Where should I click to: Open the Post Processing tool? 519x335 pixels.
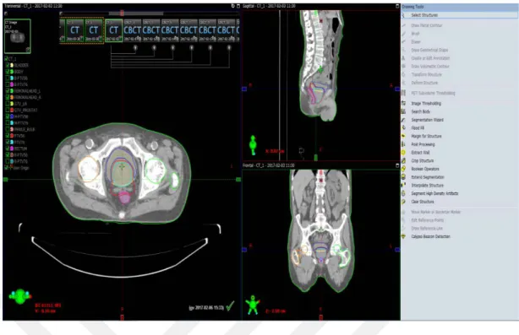point(423,144)
